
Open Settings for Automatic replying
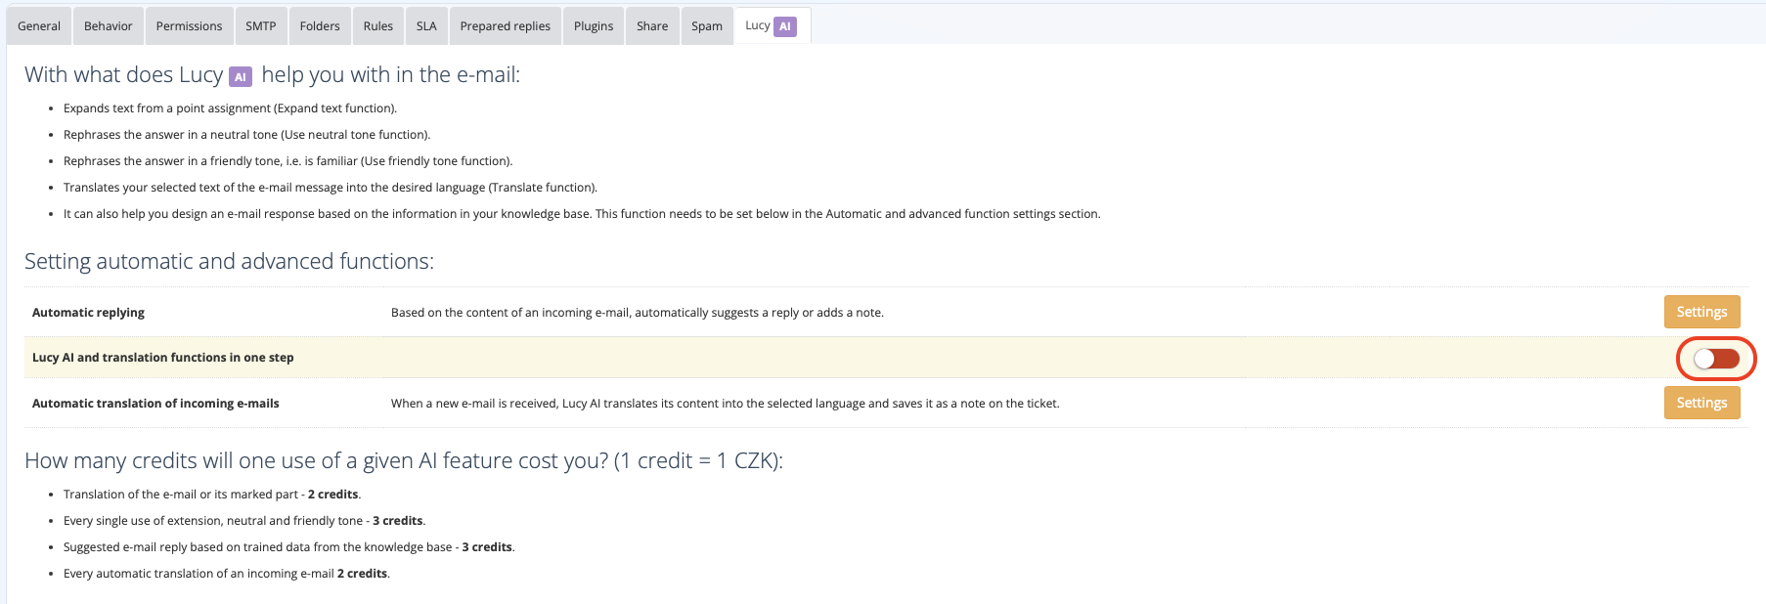(1701, 312)
